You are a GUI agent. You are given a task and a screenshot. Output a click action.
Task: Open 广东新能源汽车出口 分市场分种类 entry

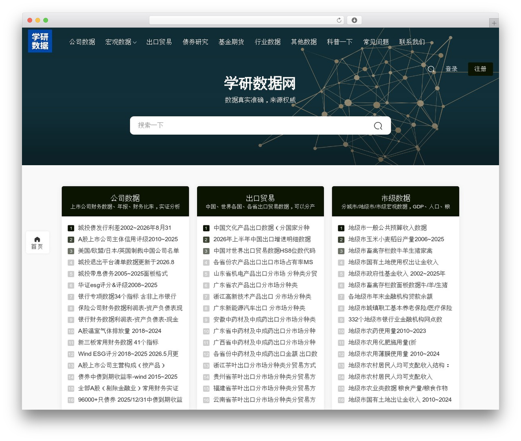259,308
